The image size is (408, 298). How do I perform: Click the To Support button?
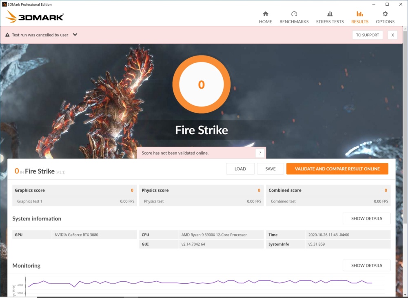pos(368,35)
